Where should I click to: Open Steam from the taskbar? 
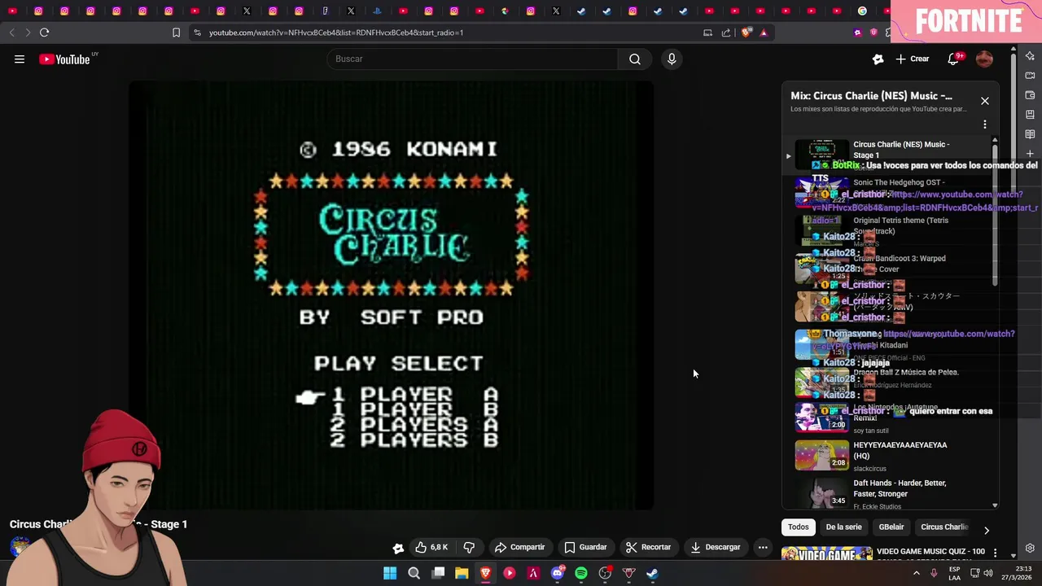tap(652, 573)
